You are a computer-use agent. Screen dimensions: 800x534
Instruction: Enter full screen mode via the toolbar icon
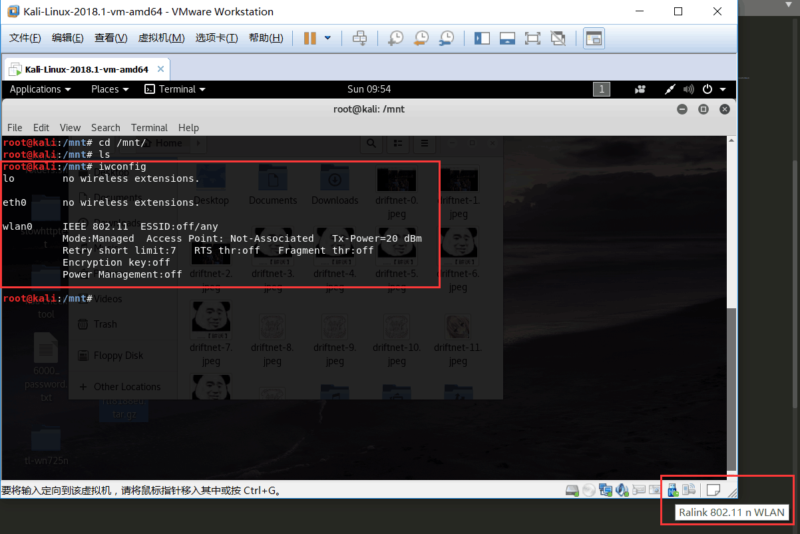click(x=532, y=38)
